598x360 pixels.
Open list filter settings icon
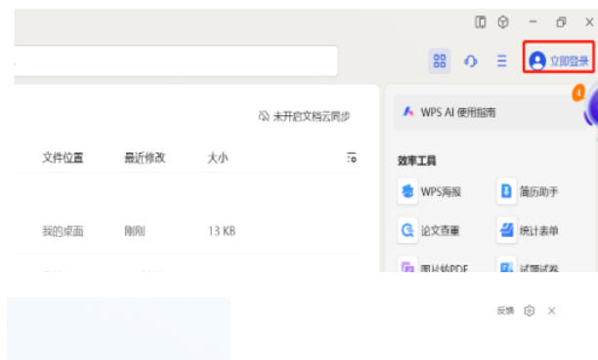(x=352, y=157)
